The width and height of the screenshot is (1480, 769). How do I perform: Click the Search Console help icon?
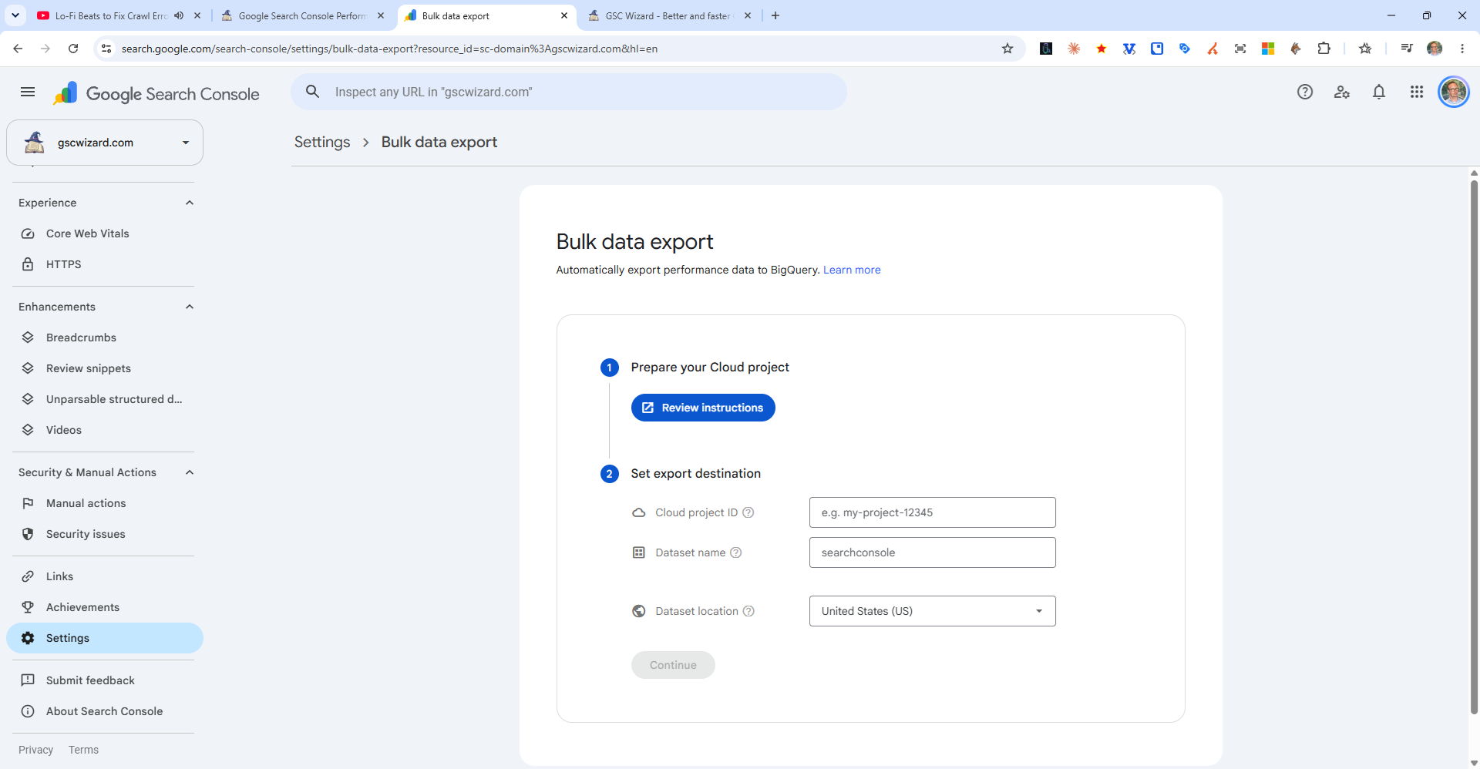[1305, 92]
